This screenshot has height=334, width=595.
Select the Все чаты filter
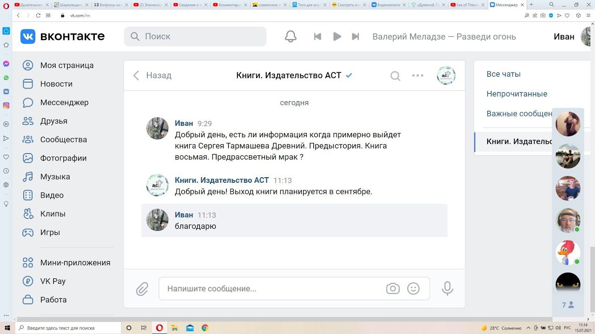(x=503, y=74)
